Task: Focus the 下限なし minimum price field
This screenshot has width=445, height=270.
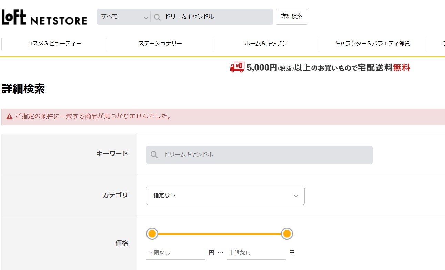Action: point(175,253)
